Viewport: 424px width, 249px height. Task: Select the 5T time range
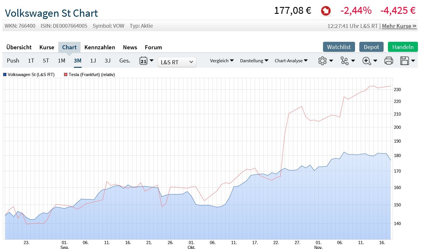[x=46, y=61]
